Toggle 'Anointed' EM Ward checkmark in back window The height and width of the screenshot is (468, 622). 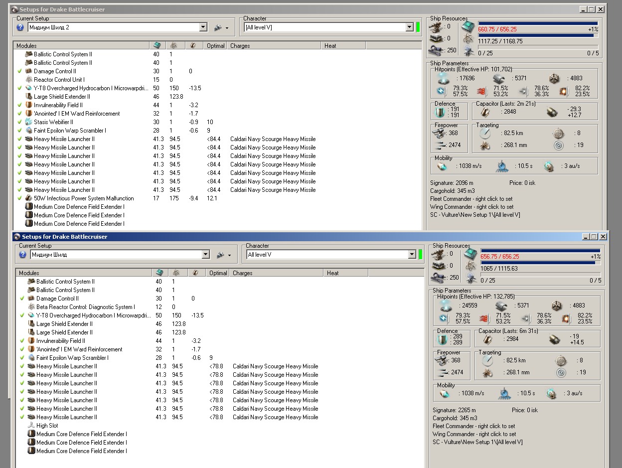20,114
